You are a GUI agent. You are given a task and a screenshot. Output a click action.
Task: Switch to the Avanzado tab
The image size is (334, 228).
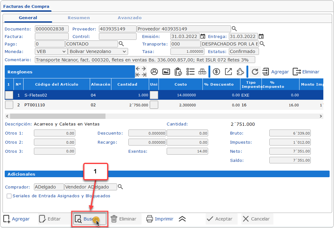pos(130,18)
